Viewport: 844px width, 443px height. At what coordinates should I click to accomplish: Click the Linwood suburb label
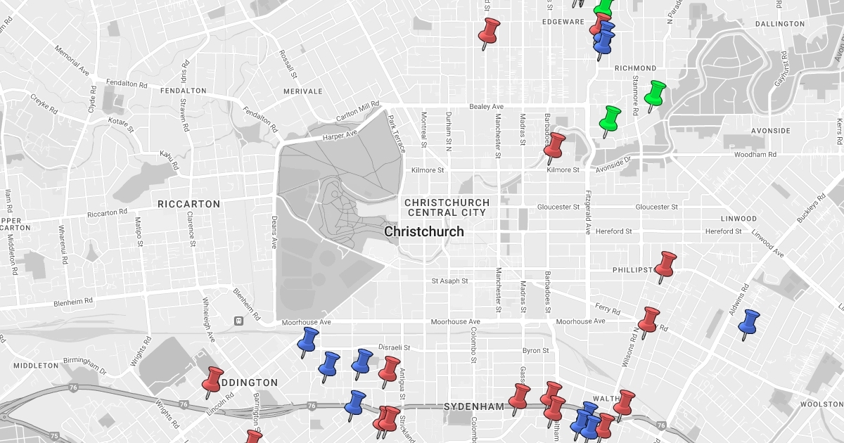coord(738,219)
